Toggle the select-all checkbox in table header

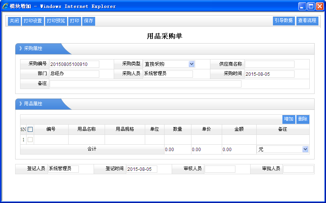(x=30, y=130)
